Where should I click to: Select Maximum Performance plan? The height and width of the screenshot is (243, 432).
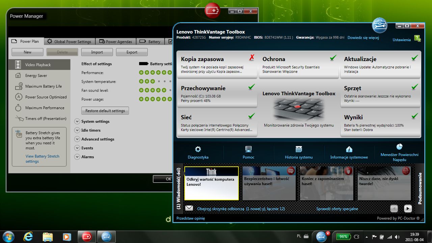coord(39,108)
